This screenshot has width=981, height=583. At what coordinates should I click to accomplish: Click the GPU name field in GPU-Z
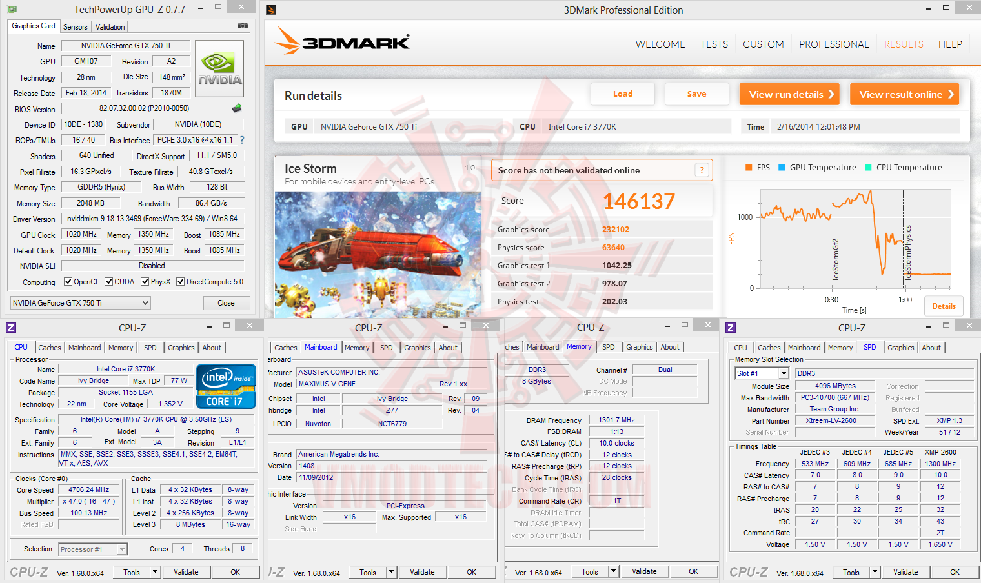126,46
